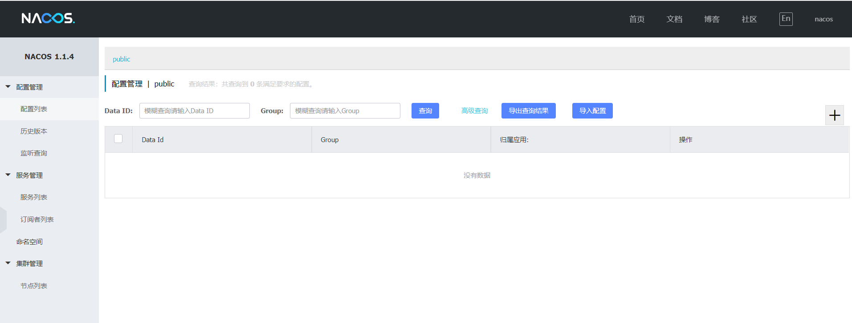Click the 没有数据 empty table message
Screen dimensions: 852x323
pyautogui.click(x=477, y=176)
